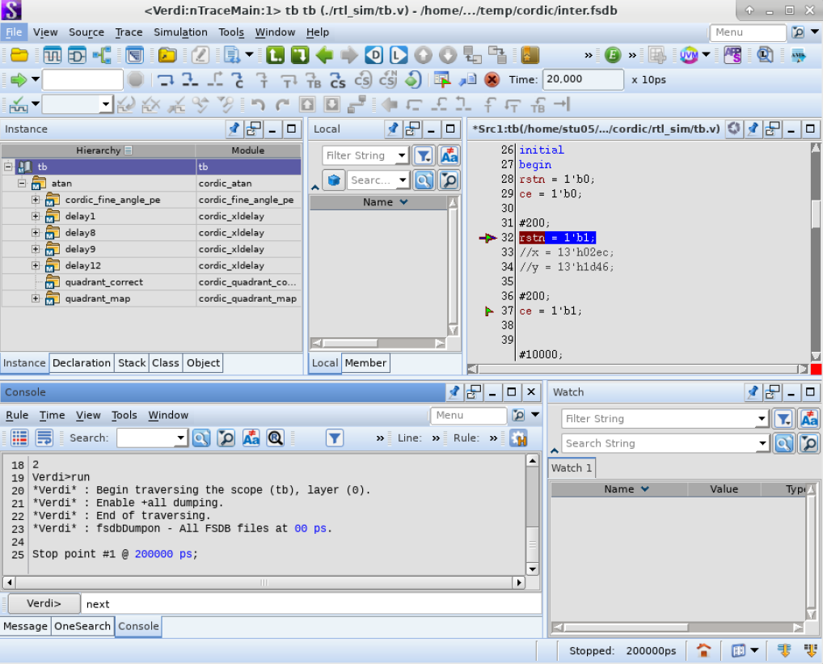Click the filter funnel in Console toolbar

(x=335, y=438)
